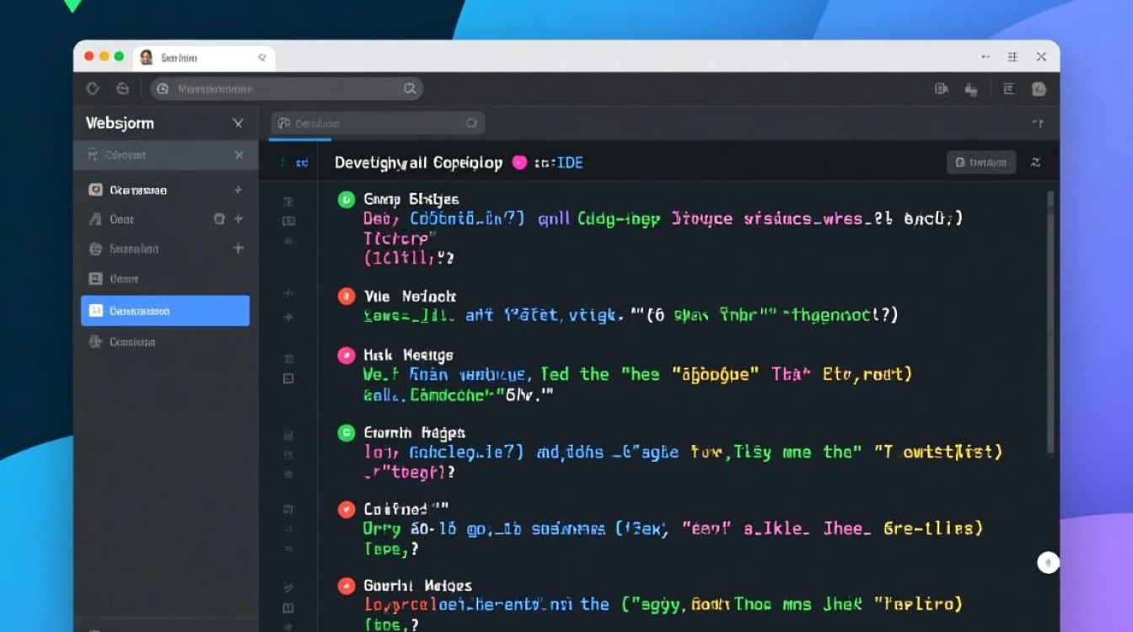Screen dimensions: 1133x632
Task: Click the green circle marker beside Eornin hages
Action: coord(346,433)
